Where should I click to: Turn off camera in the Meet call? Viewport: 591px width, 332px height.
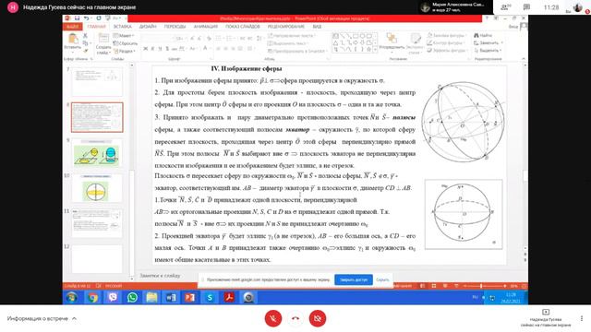(318, 318)
